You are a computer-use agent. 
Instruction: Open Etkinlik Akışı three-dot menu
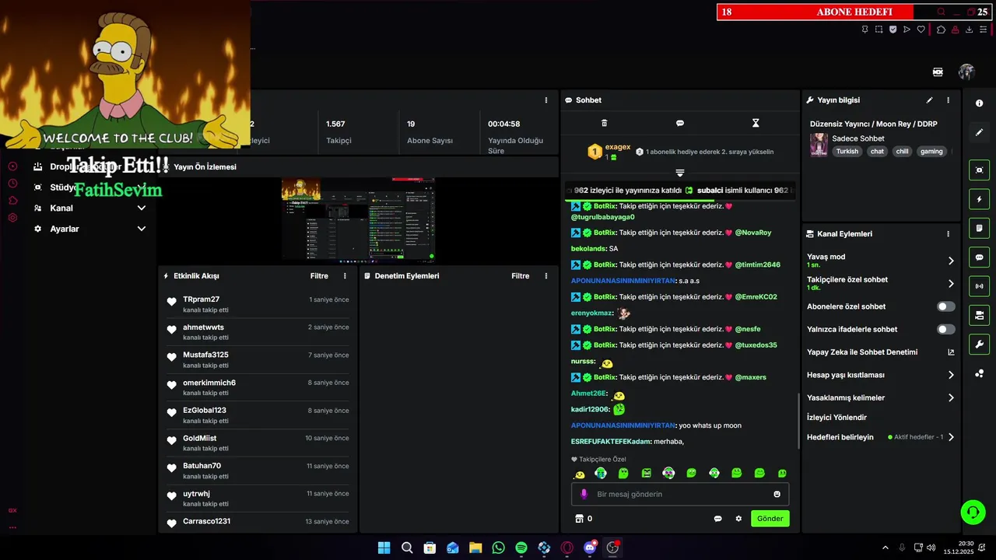click(x=345, y=276)
